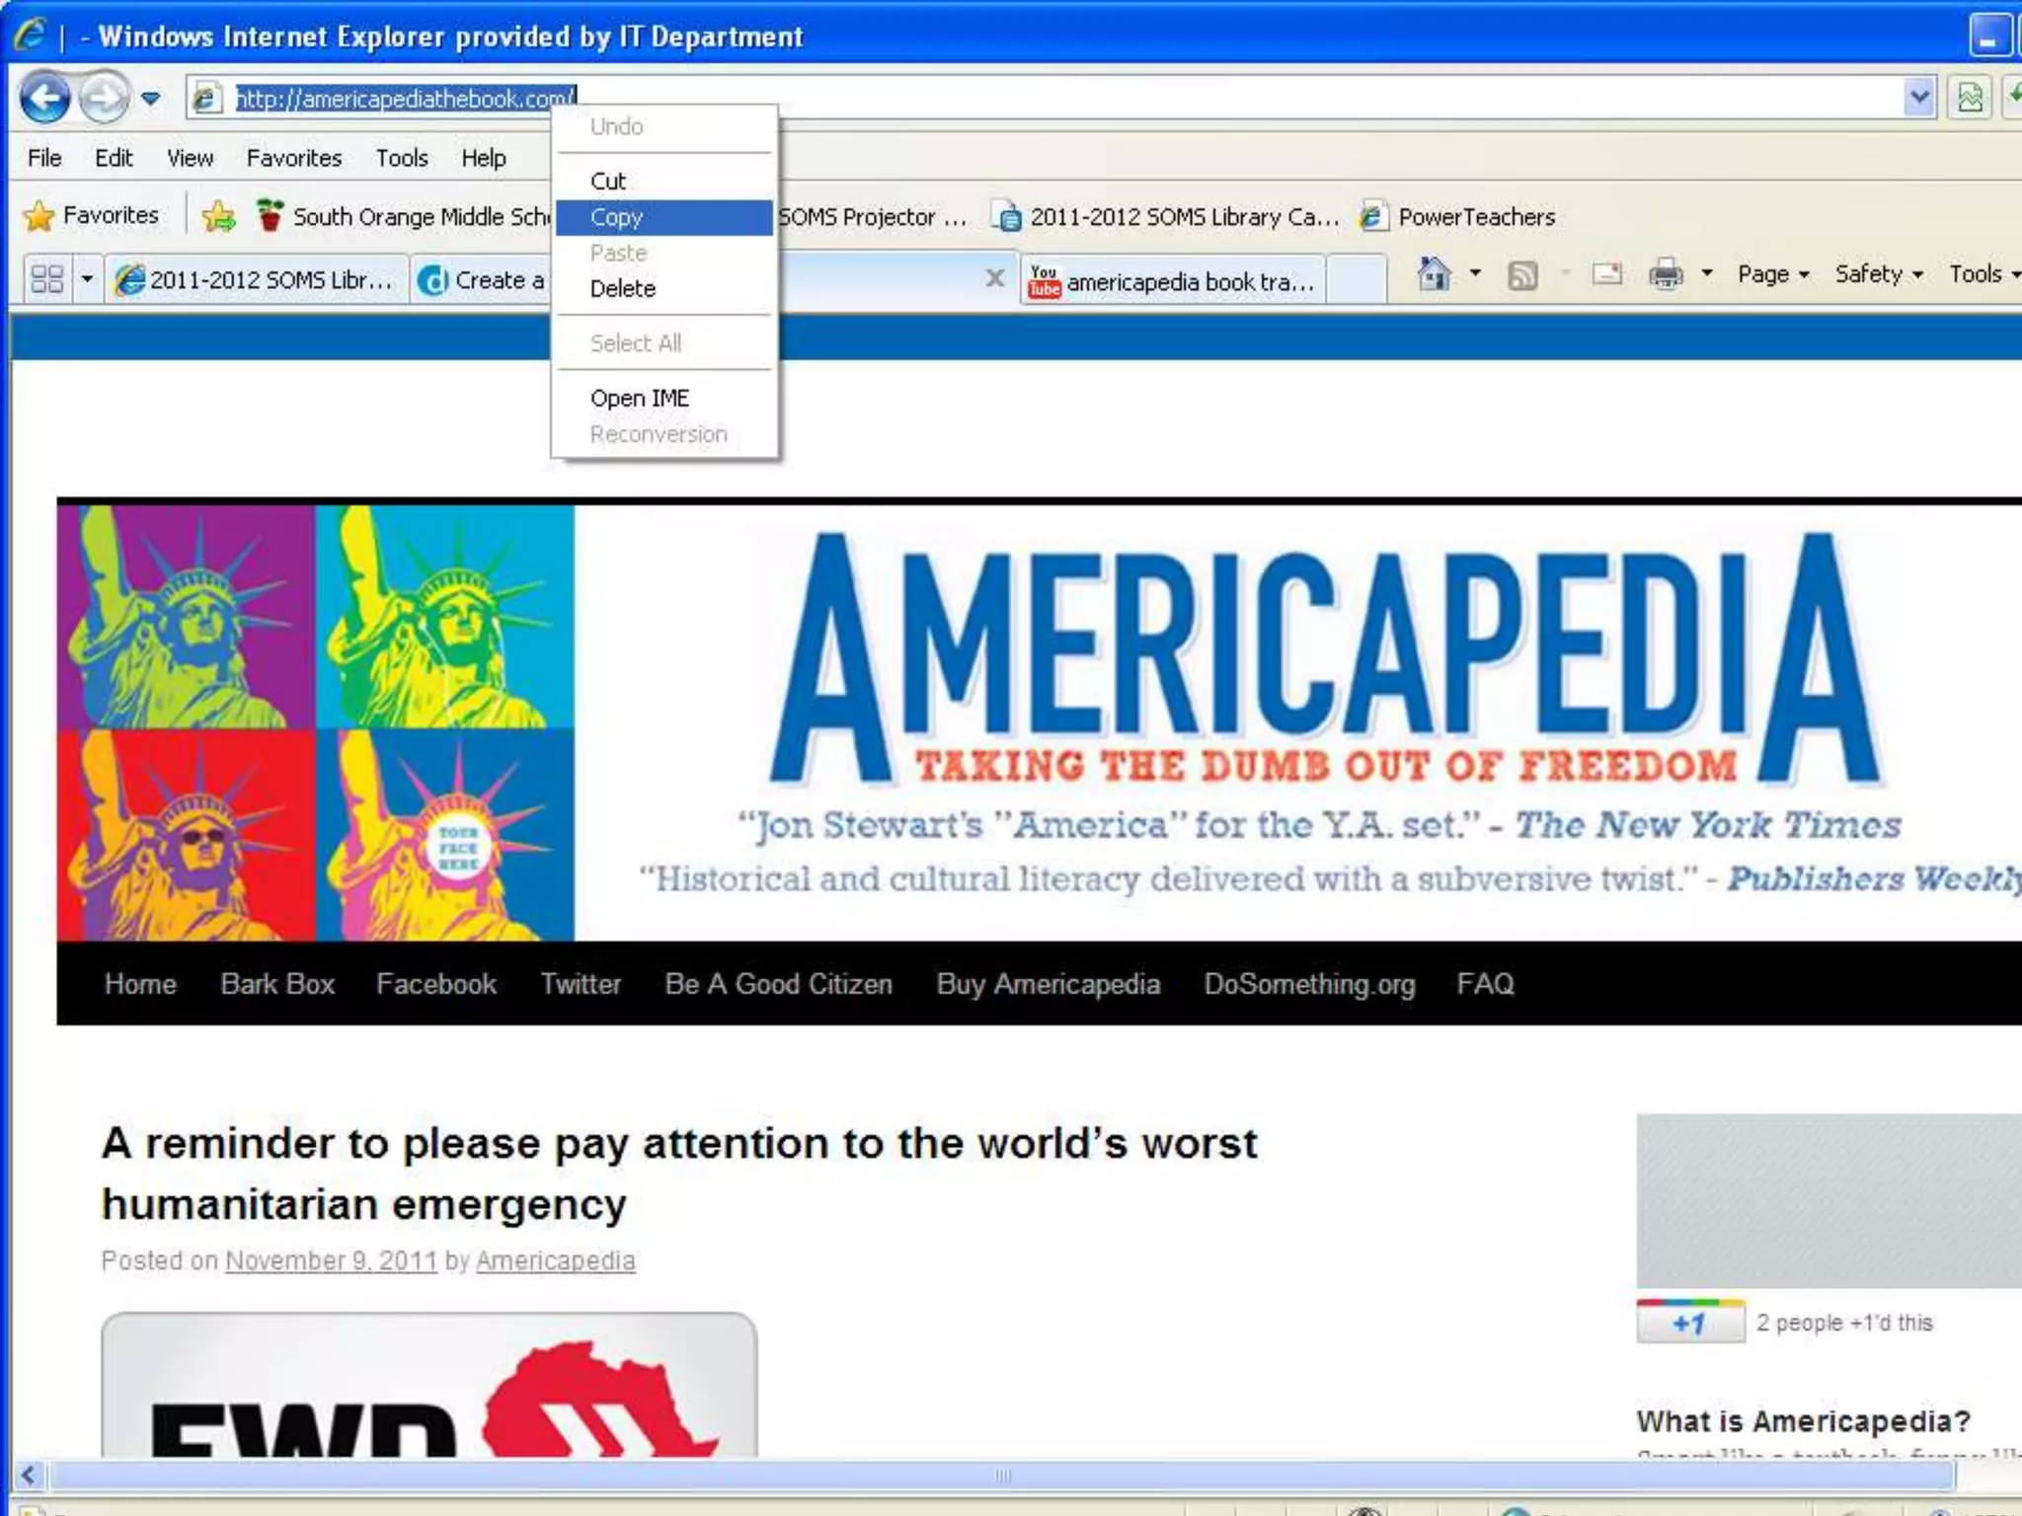Expand the Page menu dropdown
Screen dimensions: 2022x1516
[x=1773, y=274]
